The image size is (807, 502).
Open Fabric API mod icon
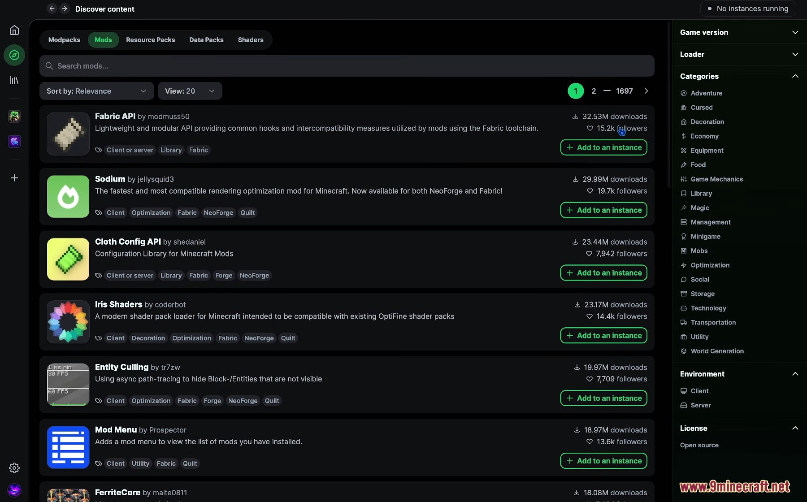(x=68, y=134)
